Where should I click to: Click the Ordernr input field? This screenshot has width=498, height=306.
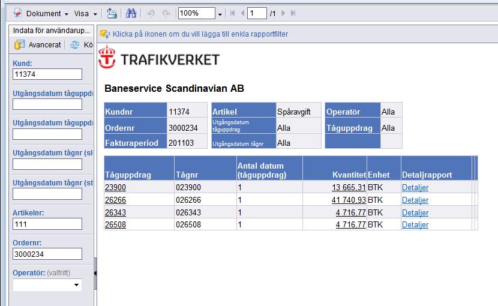(x=47, y=254)
